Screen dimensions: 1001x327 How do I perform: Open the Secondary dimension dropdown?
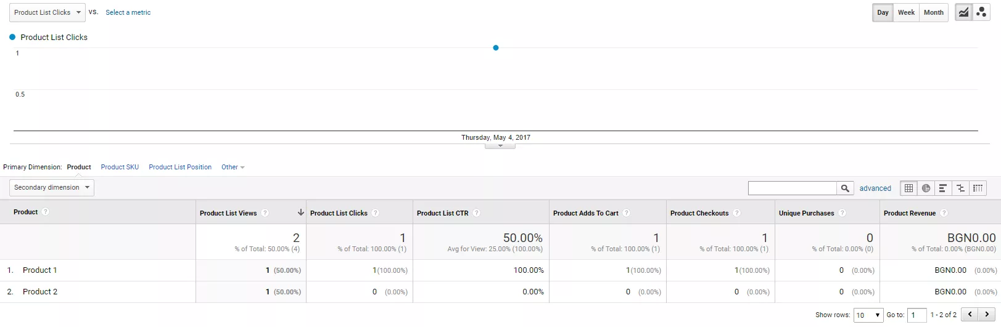click(52, 187)
